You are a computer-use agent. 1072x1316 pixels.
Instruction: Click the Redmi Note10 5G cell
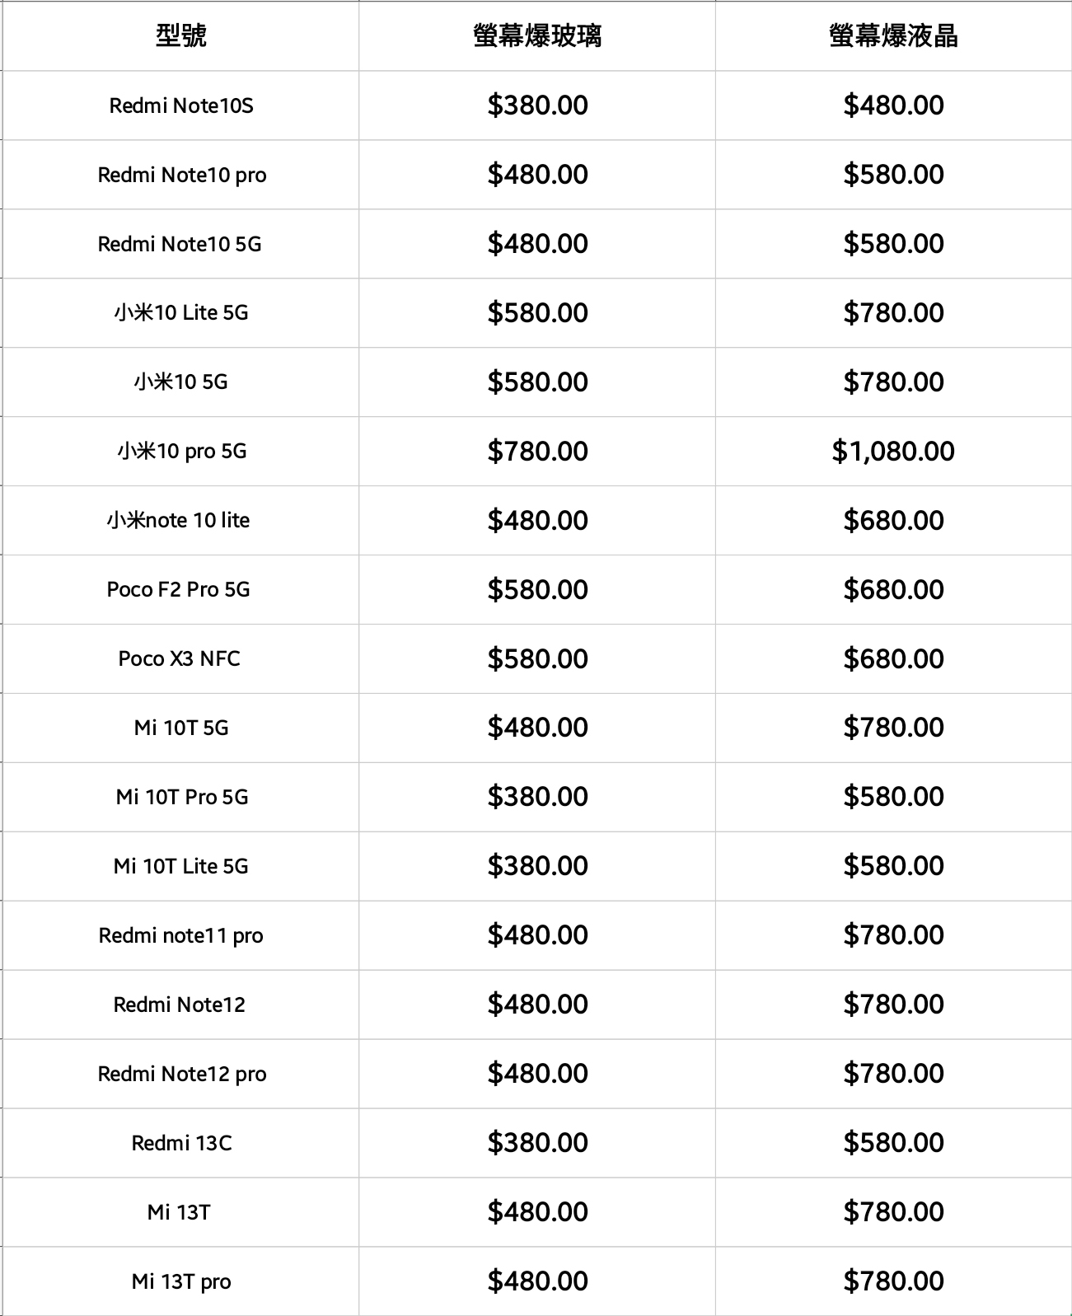(x=180, y=244)
